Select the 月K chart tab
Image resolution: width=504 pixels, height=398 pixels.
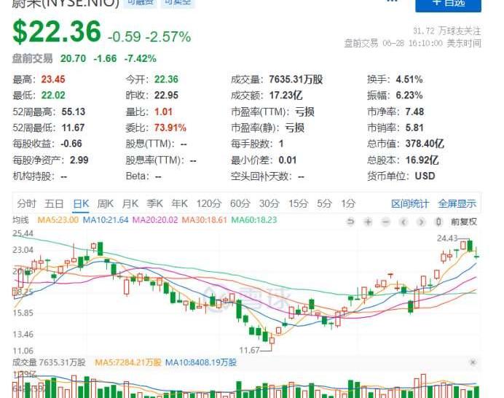point(130,203)
